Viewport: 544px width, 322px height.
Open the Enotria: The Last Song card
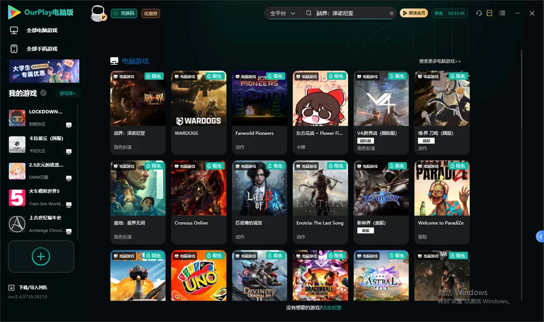[320, 202]
